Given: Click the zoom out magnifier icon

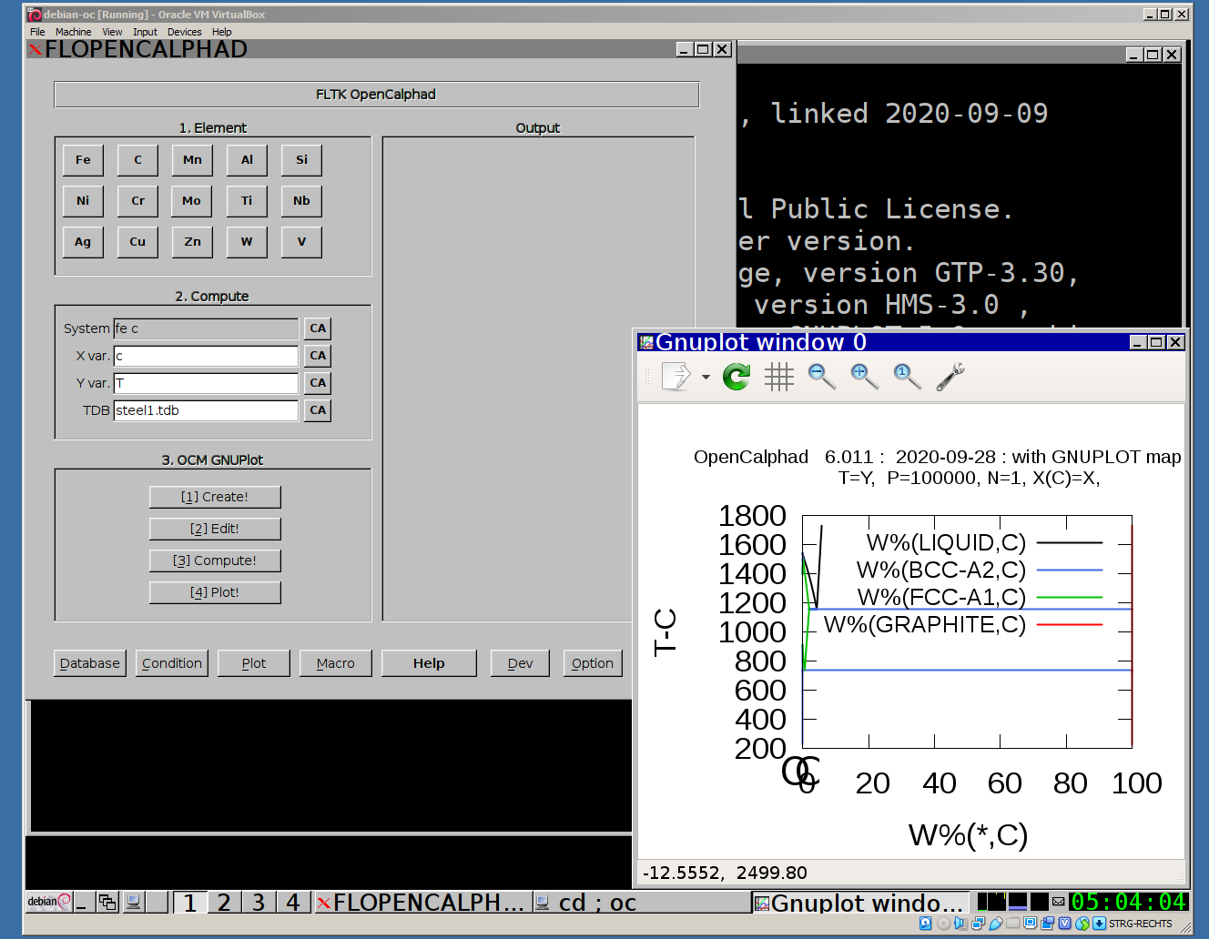Looking at the screenshot, I should click(822, 376).
